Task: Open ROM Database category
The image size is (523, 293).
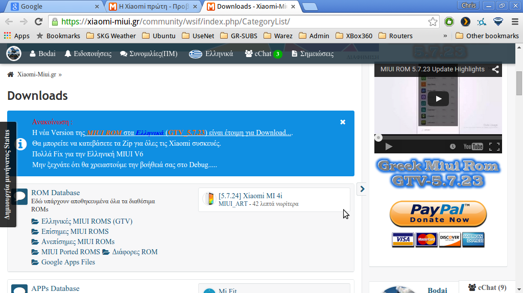Action: coord(55,193)
